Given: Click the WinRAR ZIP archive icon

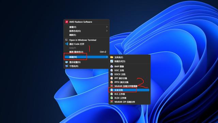Looking at the screenshot, I should coord(112,102).
